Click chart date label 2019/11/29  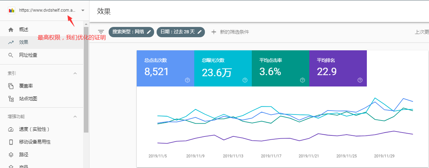(385, 156)
